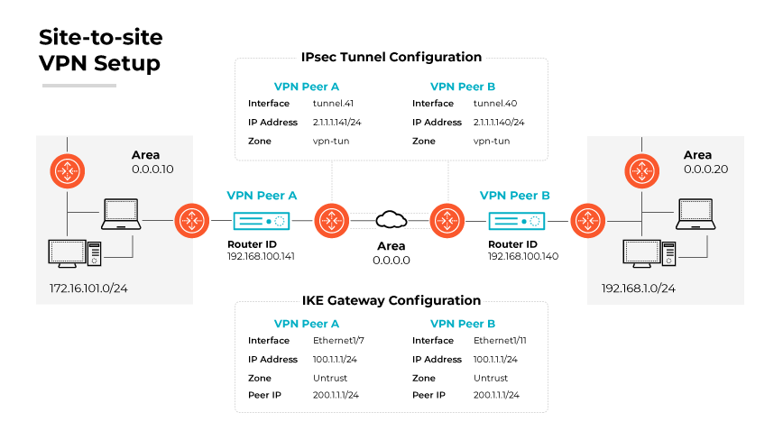Select the laptop icon in Area 0.0.0.20

[x=695, y=214]
